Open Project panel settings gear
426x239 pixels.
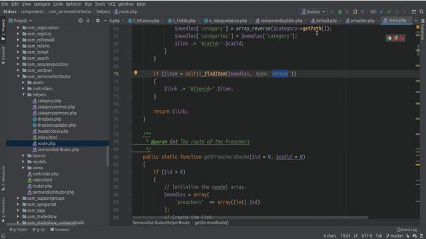98,21
